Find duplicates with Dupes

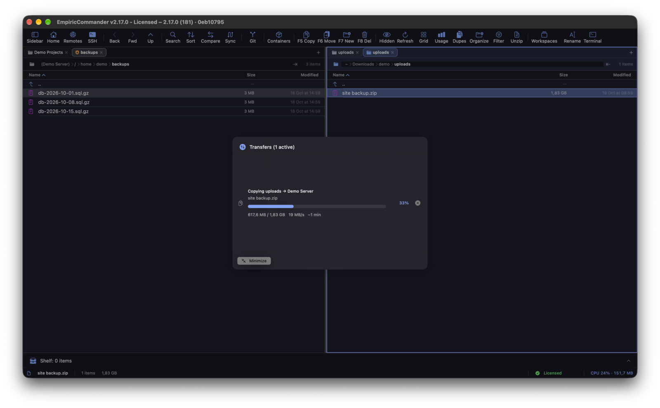(x=459, y=37)
